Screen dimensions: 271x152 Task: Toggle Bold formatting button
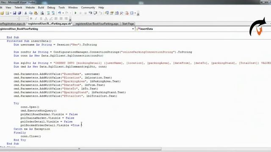tap(31, 19)
